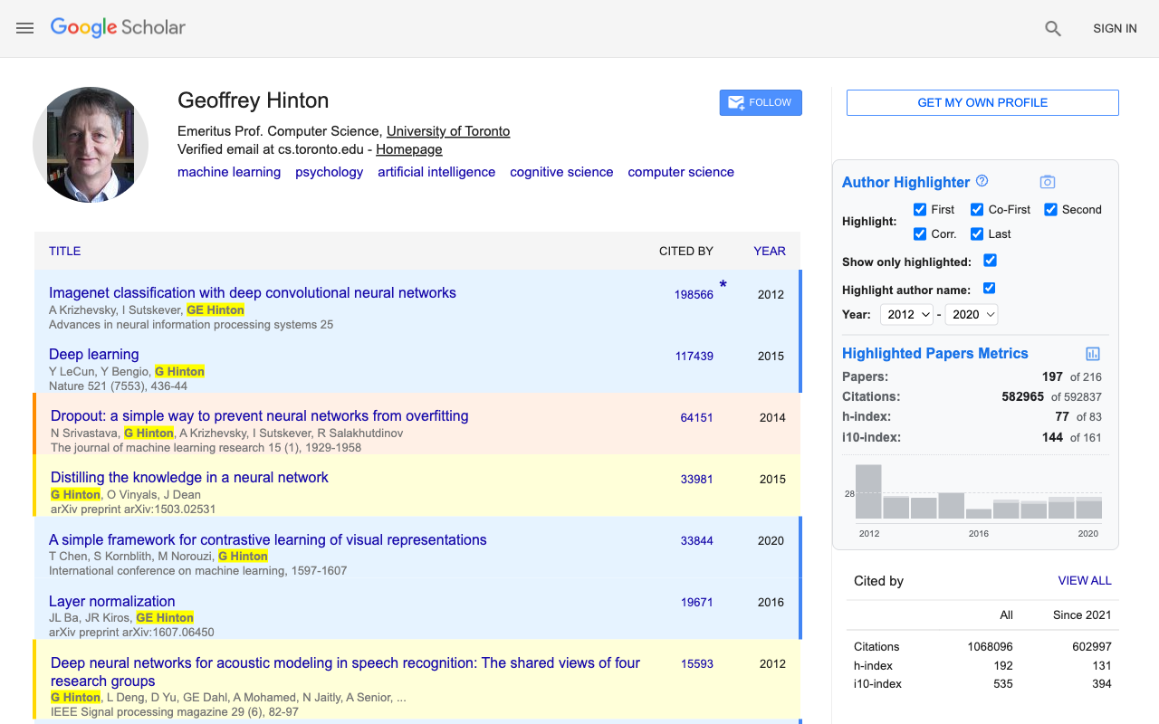Click VIEW ALL in Cited by
This screenshot has width=1159, height=724.
pyautogui.click(x=1085, y=580)
